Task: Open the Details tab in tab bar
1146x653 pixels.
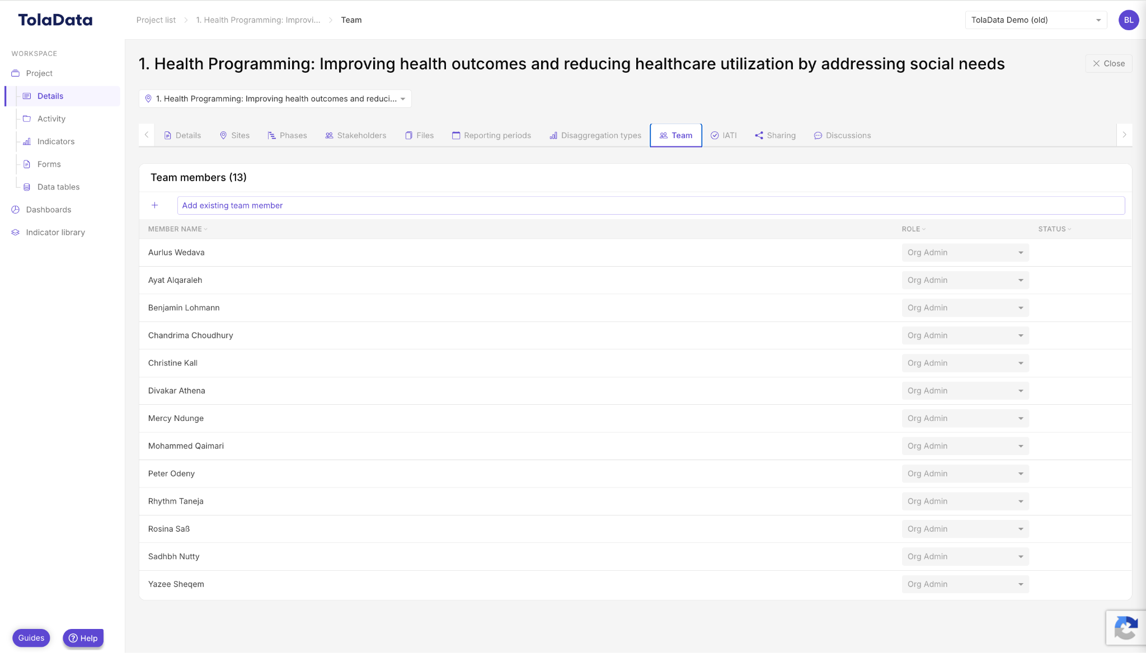Action: click(182, 135)
